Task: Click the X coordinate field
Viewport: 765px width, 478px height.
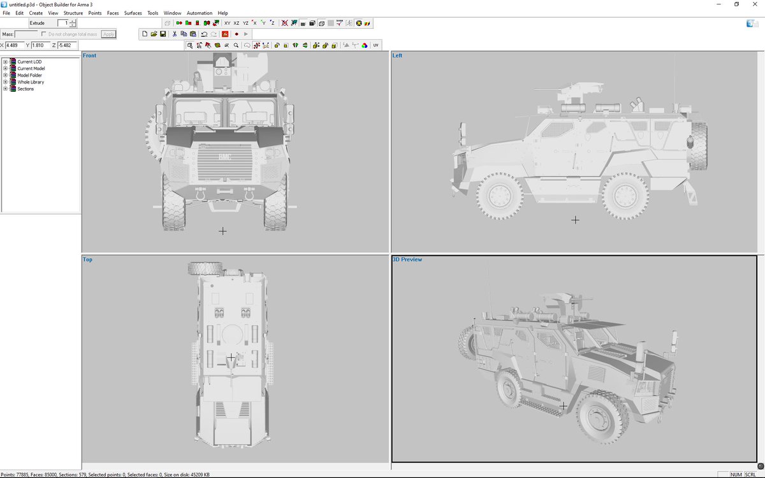Action: [15, 45]
